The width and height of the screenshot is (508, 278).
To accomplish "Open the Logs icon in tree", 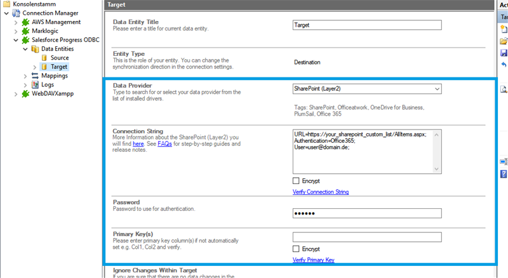I will pyautogui.click(x=35, y=84).
